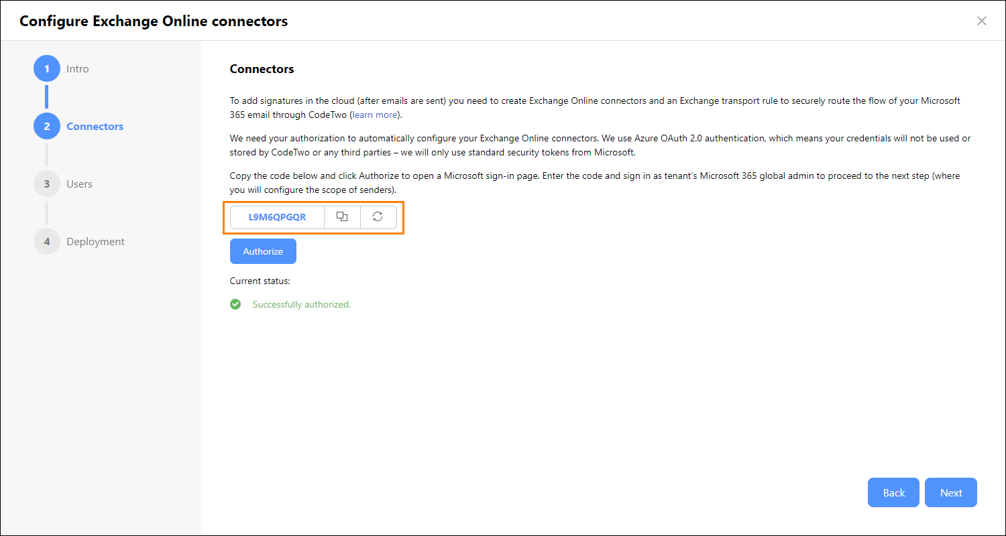
Task: Click the green success checkmark icon
Action: (235, 304)
